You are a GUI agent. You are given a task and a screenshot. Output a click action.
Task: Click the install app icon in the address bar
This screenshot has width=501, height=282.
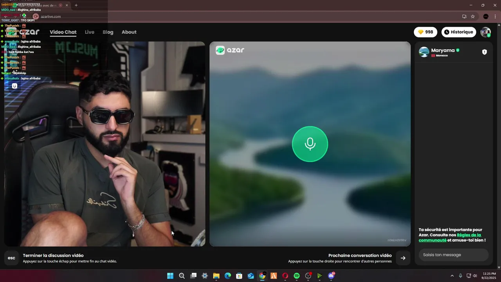point(464,16)
